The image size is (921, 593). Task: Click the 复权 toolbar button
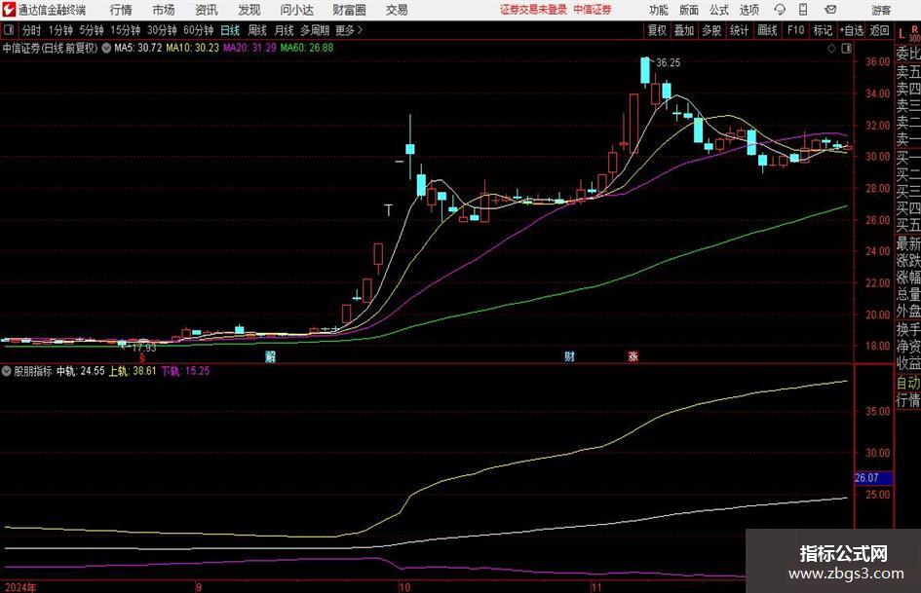click(657, 30)
